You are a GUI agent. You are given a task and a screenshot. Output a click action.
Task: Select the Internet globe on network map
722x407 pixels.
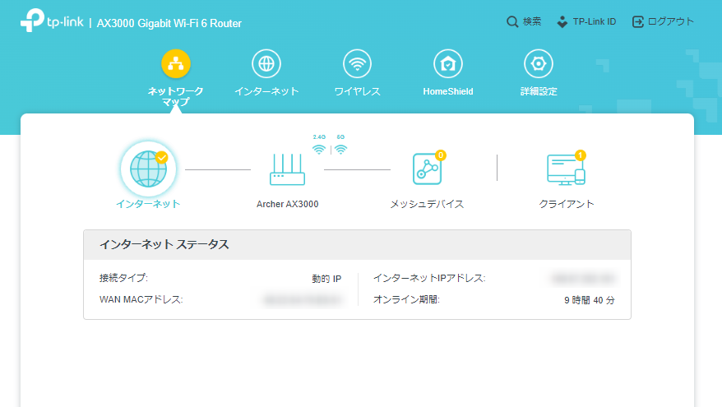(x=148, y=169)
